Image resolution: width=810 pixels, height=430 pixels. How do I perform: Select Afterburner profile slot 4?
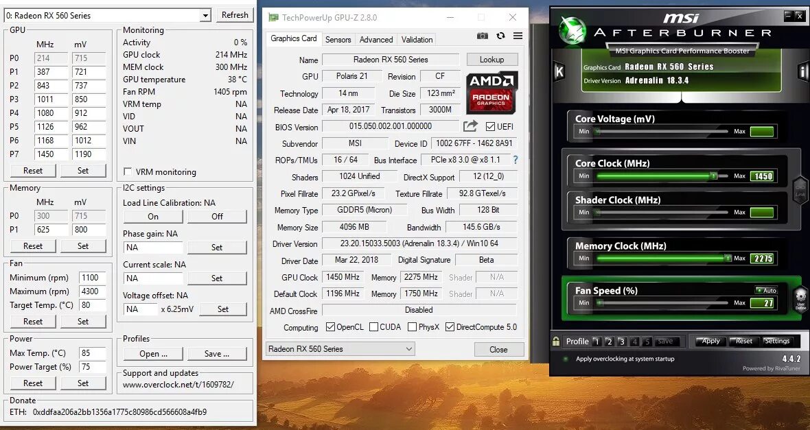634,342
